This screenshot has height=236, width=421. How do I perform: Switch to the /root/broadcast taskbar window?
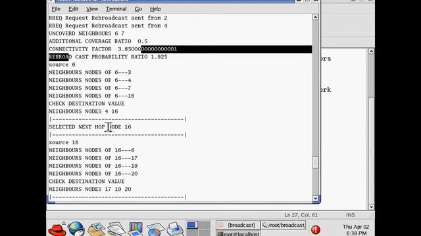pyautogui.click(x=284, y=226)
